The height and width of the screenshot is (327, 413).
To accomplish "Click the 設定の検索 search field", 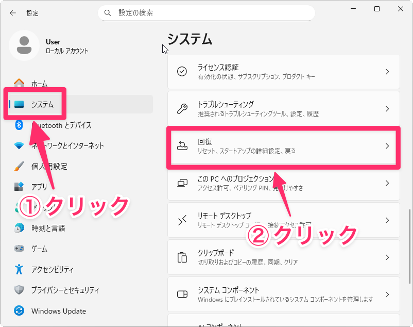I will [211, 13].
